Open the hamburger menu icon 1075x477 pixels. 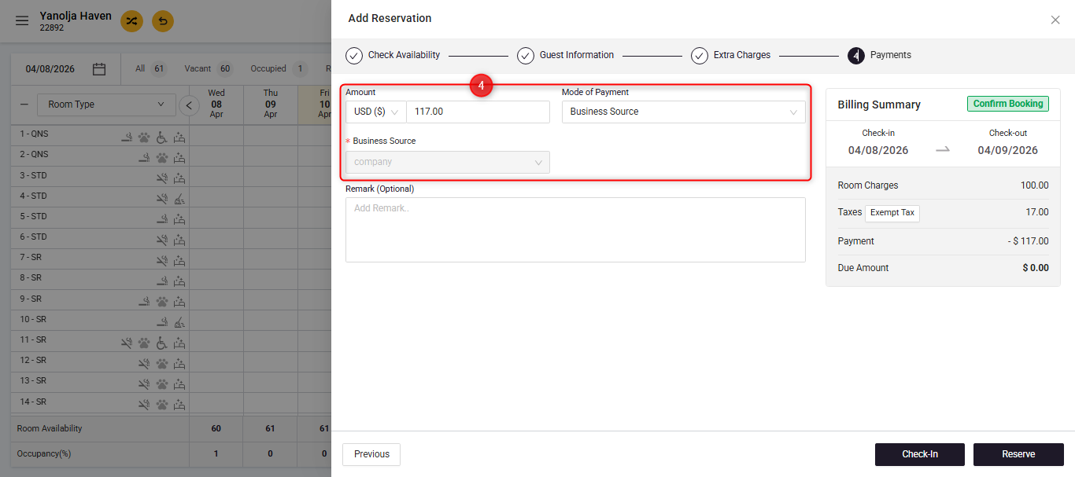coord(22,21)
